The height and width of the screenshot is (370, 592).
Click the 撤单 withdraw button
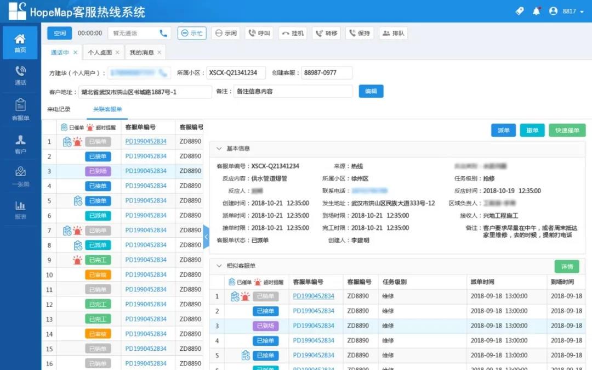pos(532,131)
